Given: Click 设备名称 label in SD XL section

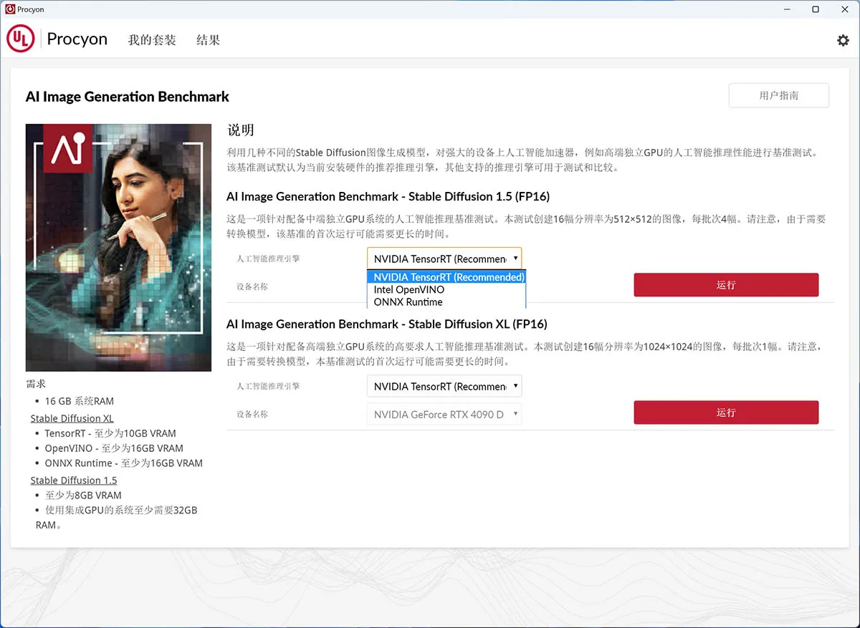Looking at the screenshot, I should [252, 414].
